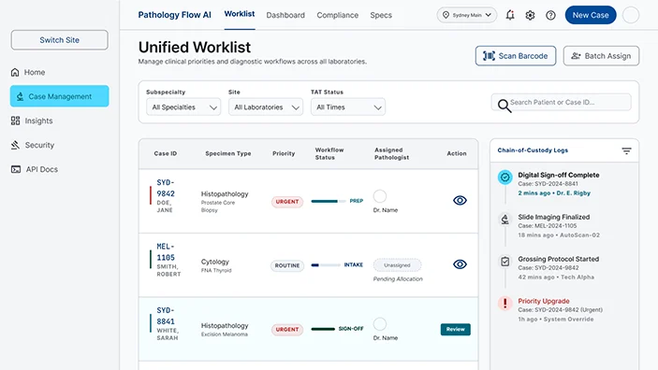Open Security in the sidebar
Viewport: 658px width, 370px height.
click(x=33, y=145)
